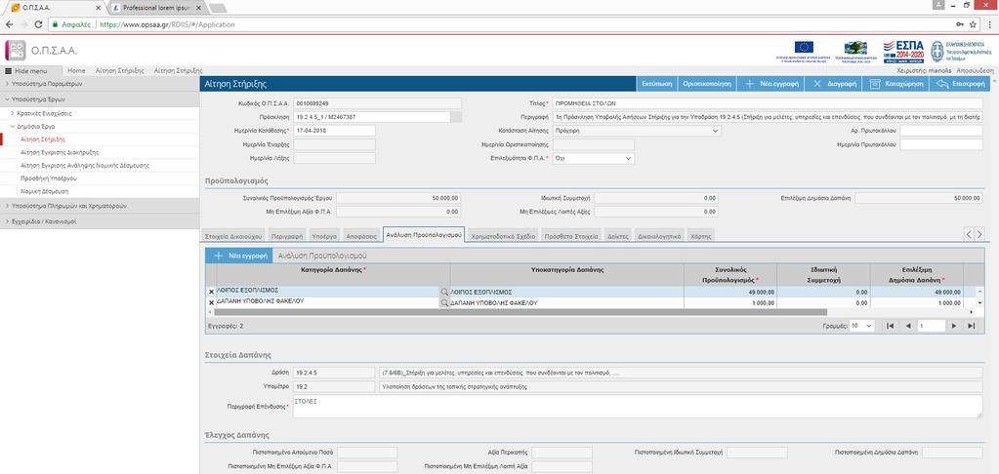Open category lookup for ΔΑΠΑΝΗ ΥΠΟΒΟΛΗΣ ΦΑΚΕΛΟΥ row
Screen dimensions: 999x474
tap(444, 303)
